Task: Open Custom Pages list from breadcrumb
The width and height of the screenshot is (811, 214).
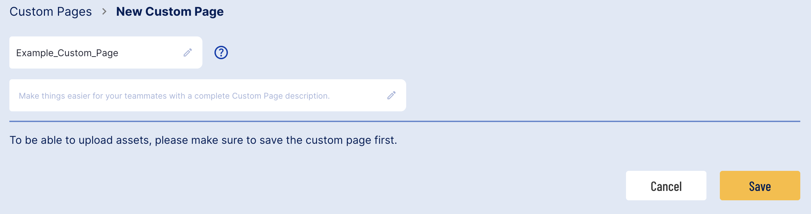Action: pos(51,12)
